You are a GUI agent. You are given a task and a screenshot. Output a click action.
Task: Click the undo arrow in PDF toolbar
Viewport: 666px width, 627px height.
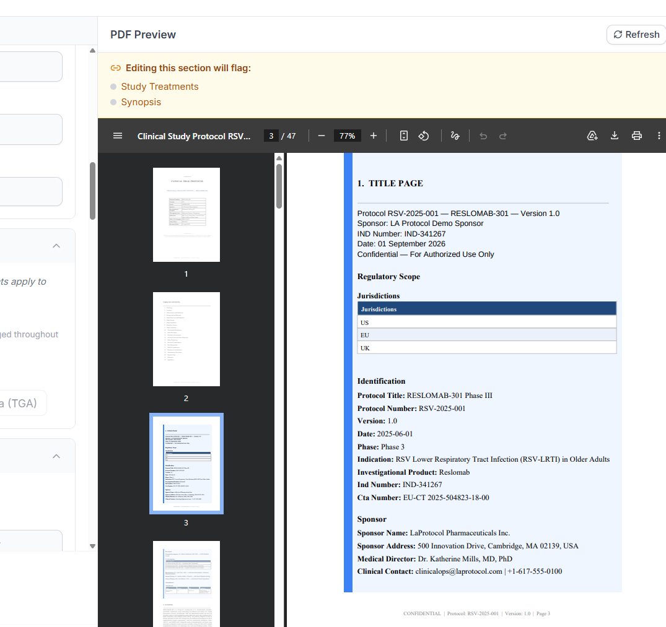coord(483,136)
